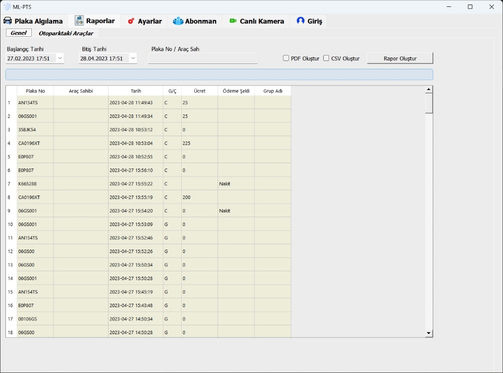Enable the PDF Oluştur checkbox
This screenshot has height=373, width=503.
coord(286,58)
